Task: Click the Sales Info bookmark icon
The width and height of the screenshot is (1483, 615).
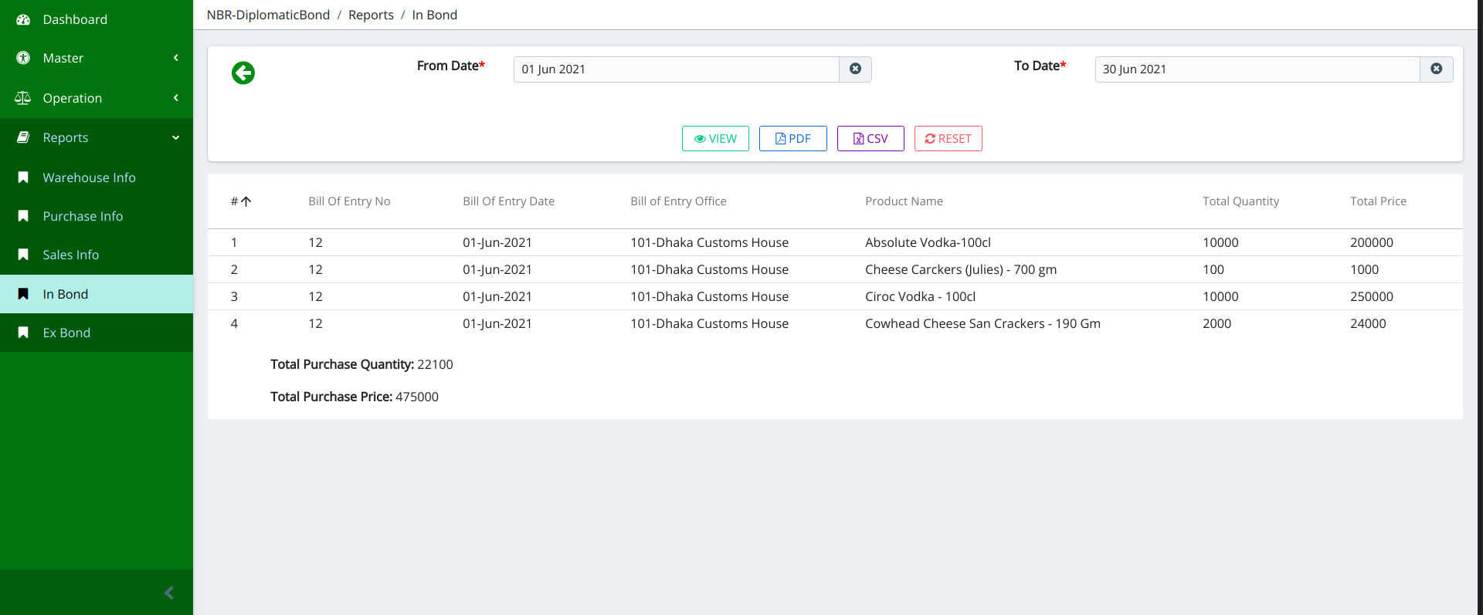Action: pyautogui.click(x=23, y=255)
